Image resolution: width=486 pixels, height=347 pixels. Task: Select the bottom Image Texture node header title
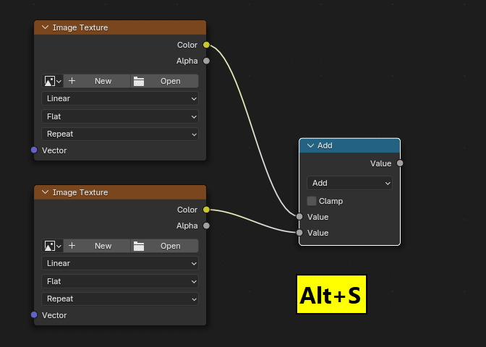(x=80, y=192)
